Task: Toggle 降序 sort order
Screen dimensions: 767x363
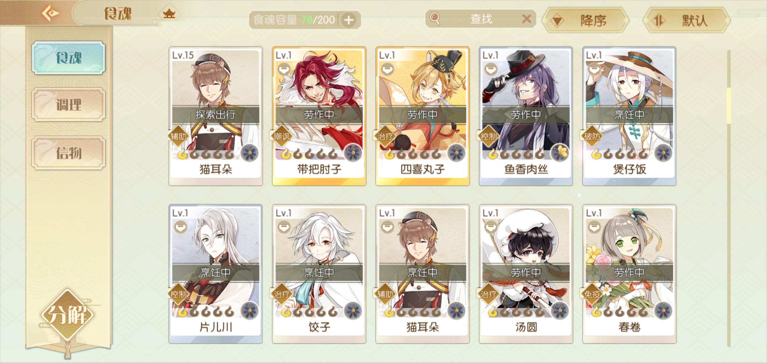Action: coord(585,21)
